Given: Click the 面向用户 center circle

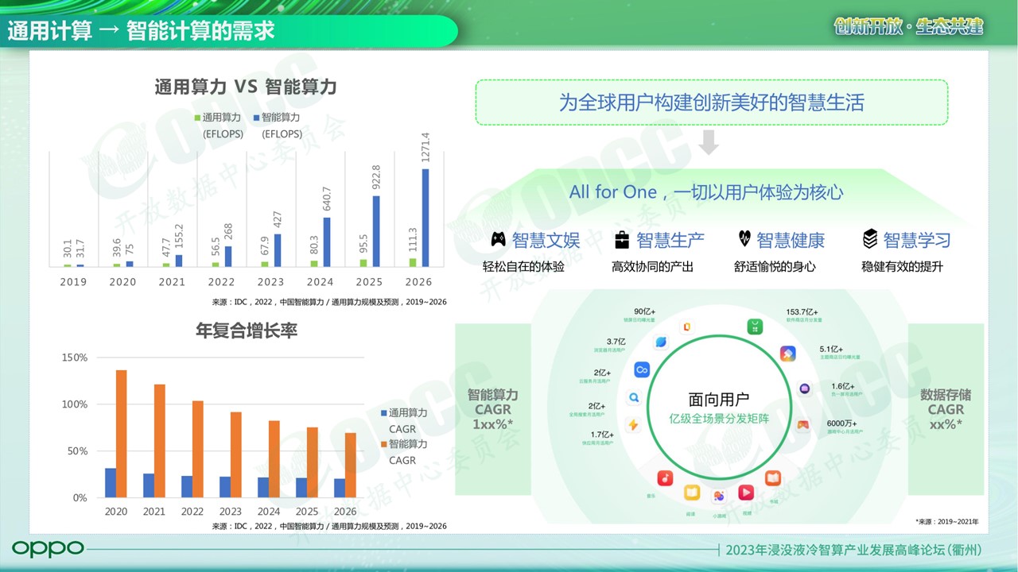Looking at the screenshot, I should (718, 408).
